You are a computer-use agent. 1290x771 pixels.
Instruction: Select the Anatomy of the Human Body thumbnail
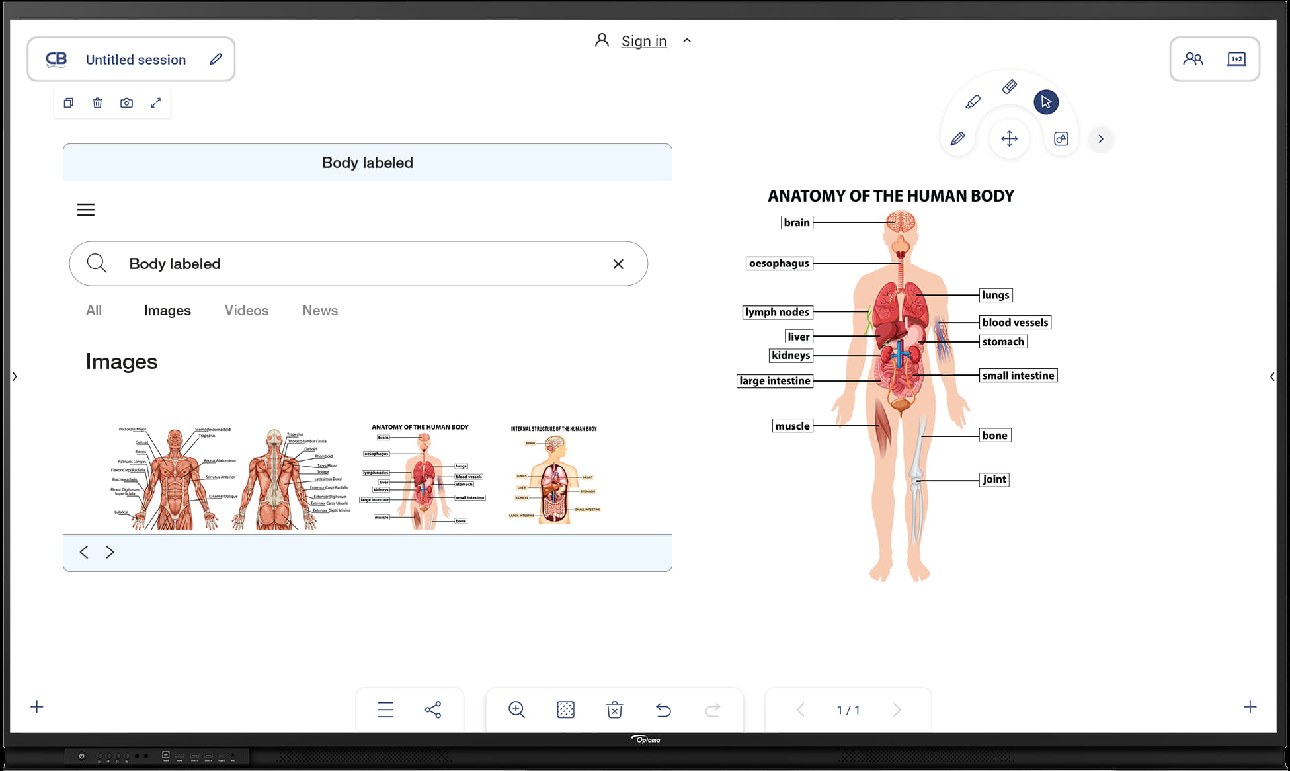(422, 476)
